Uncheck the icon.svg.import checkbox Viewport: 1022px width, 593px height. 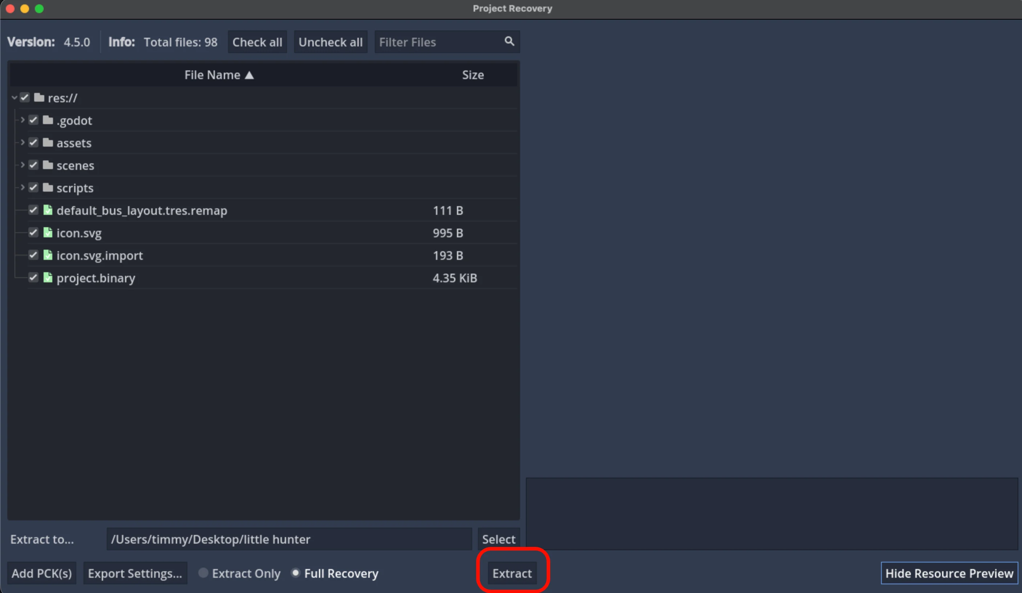(33, 255)
